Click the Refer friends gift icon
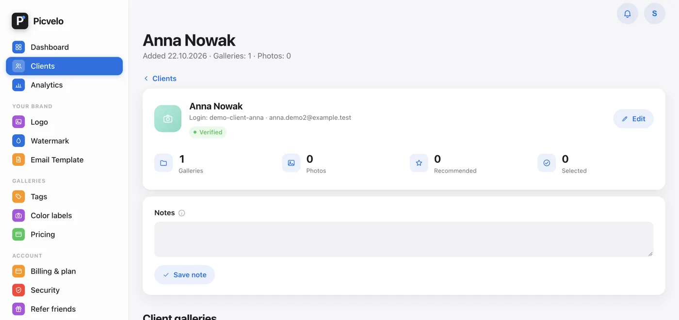Screen dimensions: 679x320 (x=18, y=309)
